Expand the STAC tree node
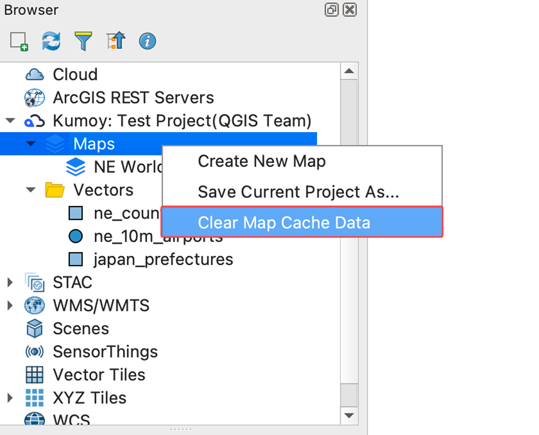Image resolution: width=539 pixels, height=435 pixels. tap(10, 282)
